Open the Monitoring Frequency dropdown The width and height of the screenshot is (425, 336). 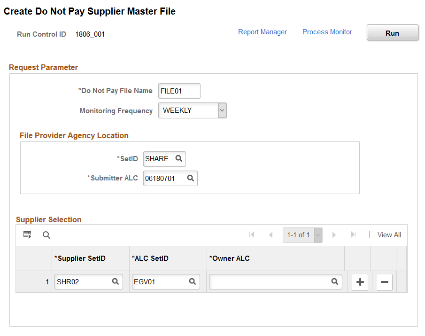click(222, 110)
